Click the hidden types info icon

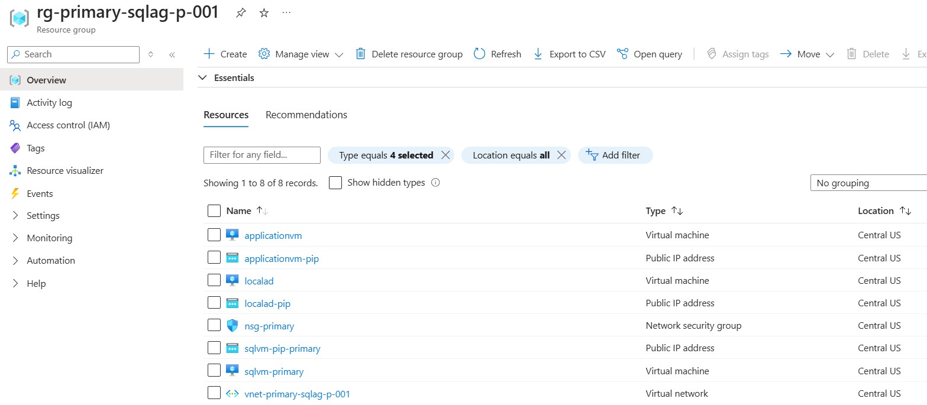(x=435, y=183)
